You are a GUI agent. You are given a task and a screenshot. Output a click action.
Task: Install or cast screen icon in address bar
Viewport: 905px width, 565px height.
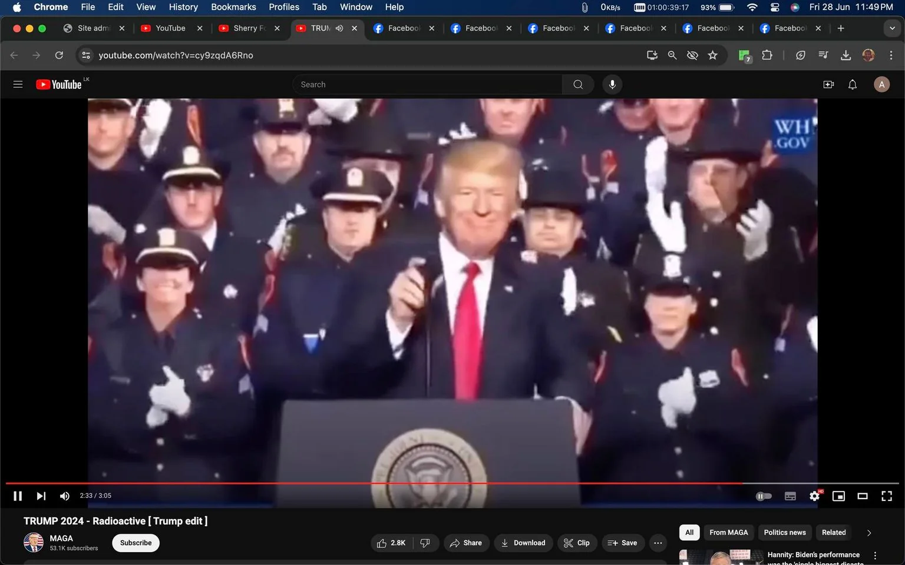[652, 55]
